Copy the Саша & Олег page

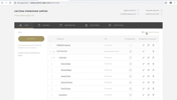click(148, 76)
